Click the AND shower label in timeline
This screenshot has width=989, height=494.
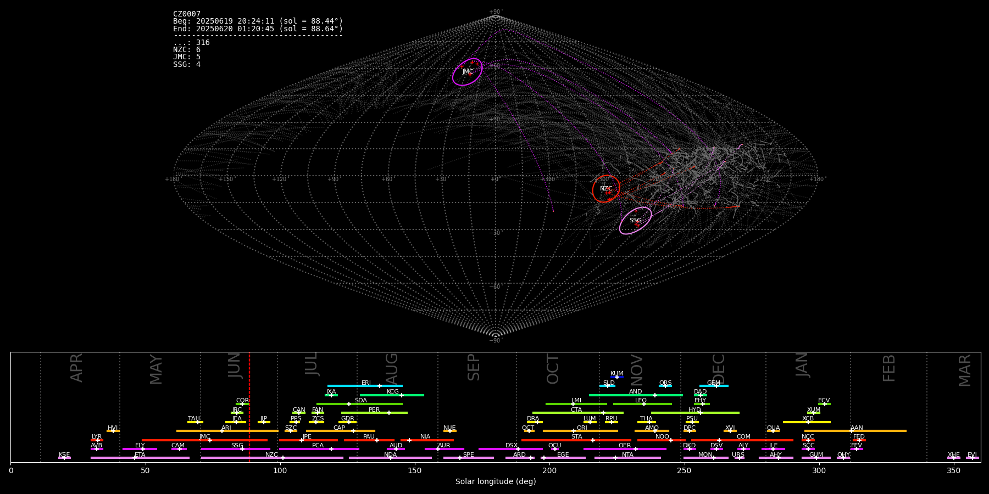[x=636, y=392]
